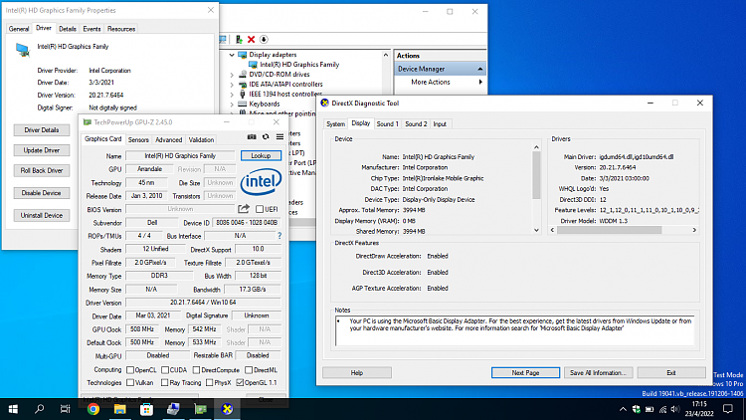Open the System tab in DirectX Diagnostic Tool
Viewport: 746px width, 420px height.
click(x=335, y=123)
